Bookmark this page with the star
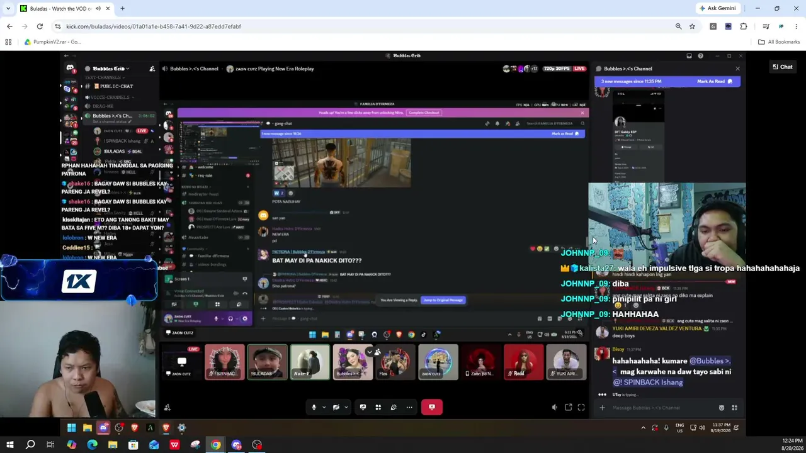Image resolution: width=806 pixels, height=453 pixels. 692,26
